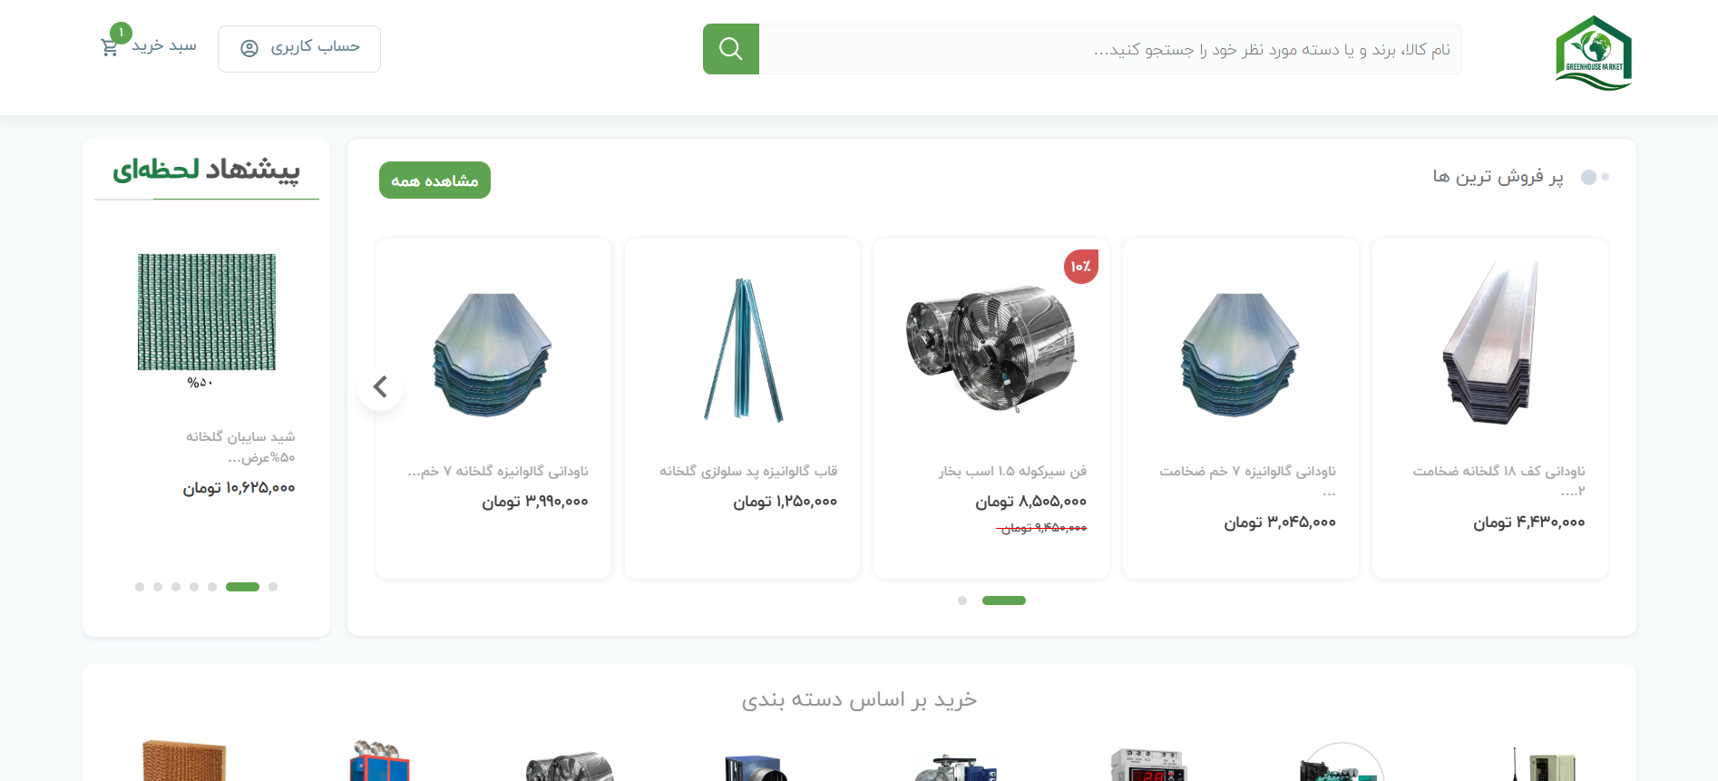Click the ۱۰,۶۲۵,۰۰۰ تومان offer price
The image size is (1718, 781).
coord(239,488)
